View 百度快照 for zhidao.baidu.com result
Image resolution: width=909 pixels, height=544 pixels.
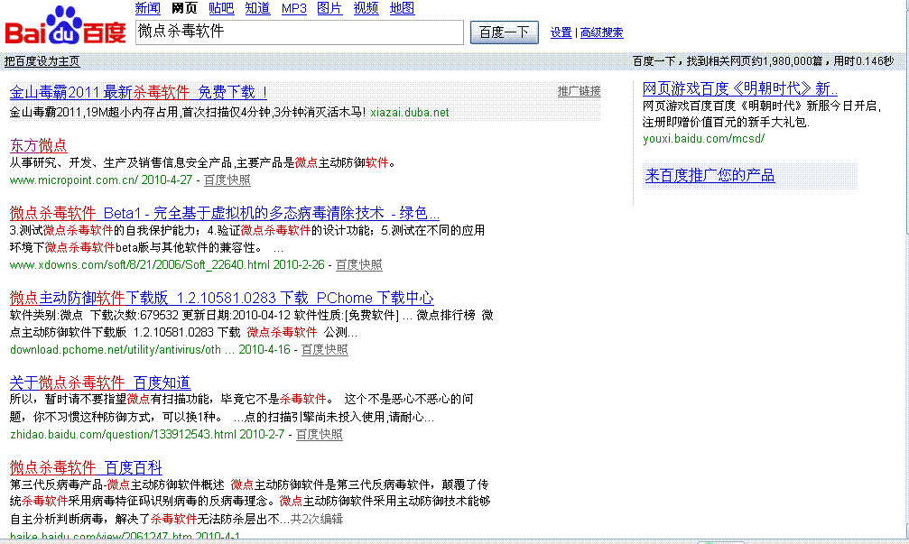click(320, 435)
